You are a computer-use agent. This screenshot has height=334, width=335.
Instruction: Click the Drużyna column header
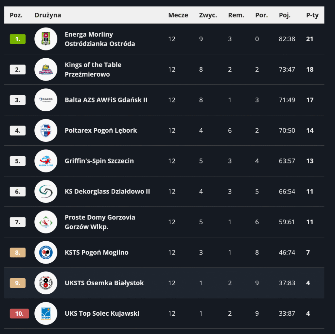[x=48, y=15]
